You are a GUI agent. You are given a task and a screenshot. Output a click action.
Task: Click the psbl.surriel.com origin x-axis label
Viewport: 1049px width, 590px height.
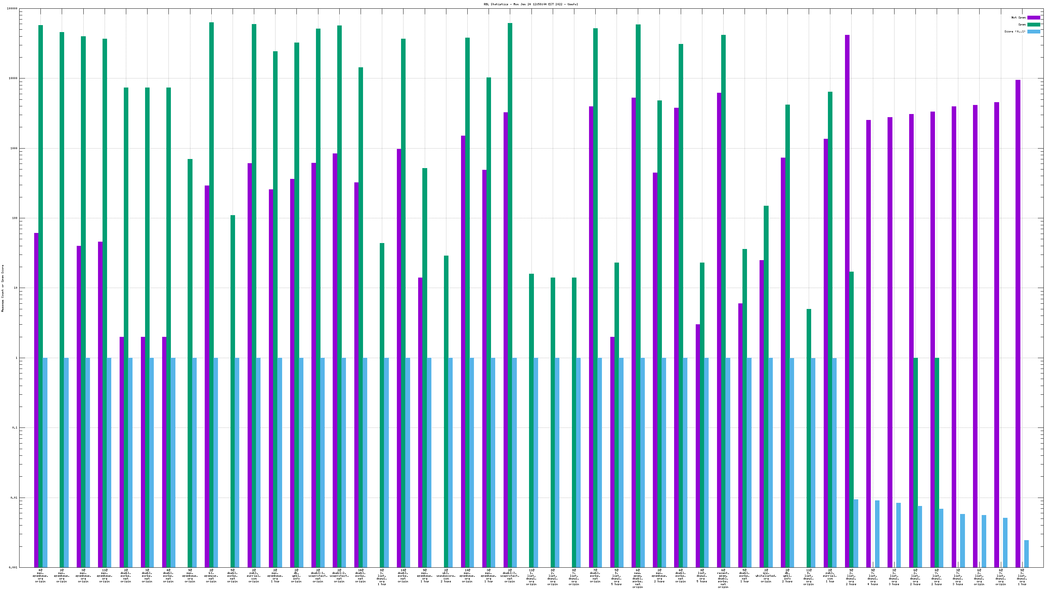[254, 576]
